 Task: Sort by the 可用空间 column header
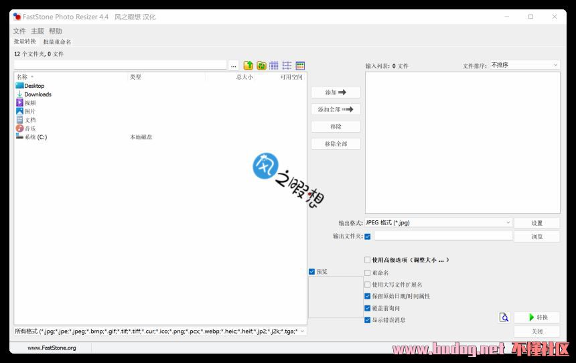(x=281, y=77)
